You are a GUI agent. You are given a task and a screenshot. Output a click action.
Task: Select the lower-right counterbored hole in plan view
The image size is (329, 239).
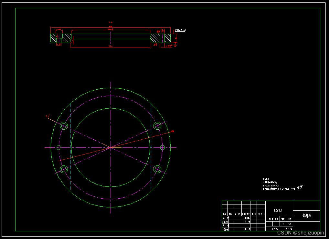(x=157, y=169)
